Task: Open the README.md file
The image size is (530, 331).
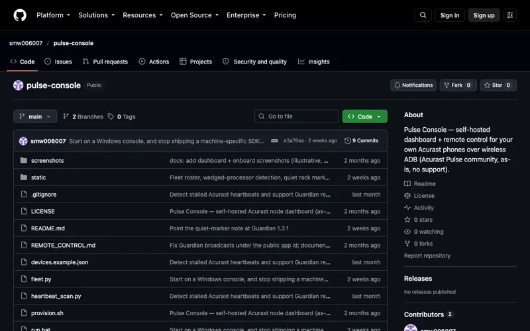Action: (48, 228)
